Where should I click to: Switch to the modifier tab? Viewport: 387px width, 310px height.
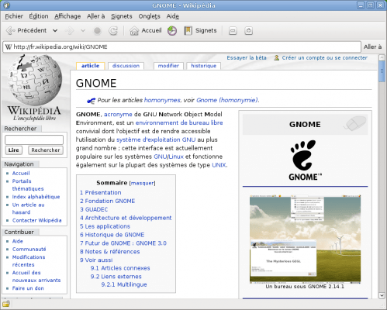[x=168, y=66]
